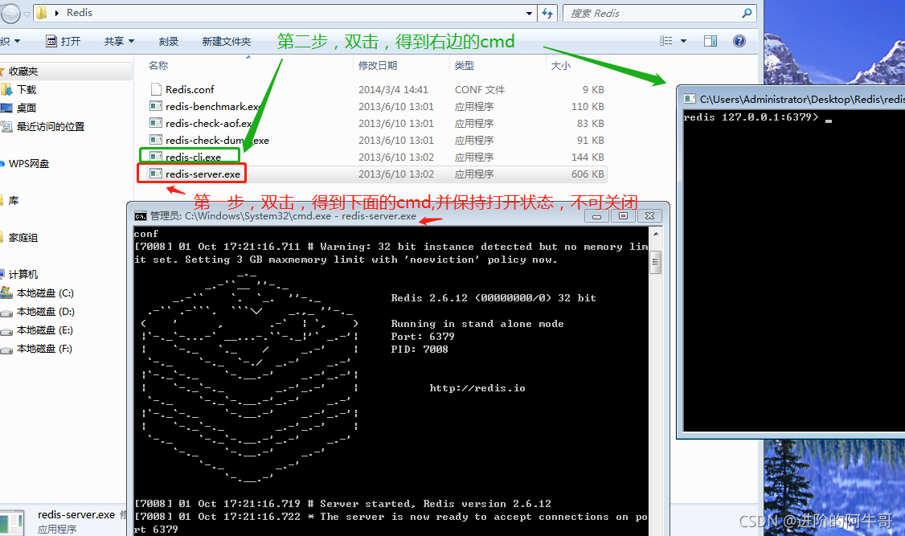Screen dimensions: 905x536
Task: Select redis-check-dump.exe file icon
Action: coord(155,140)
